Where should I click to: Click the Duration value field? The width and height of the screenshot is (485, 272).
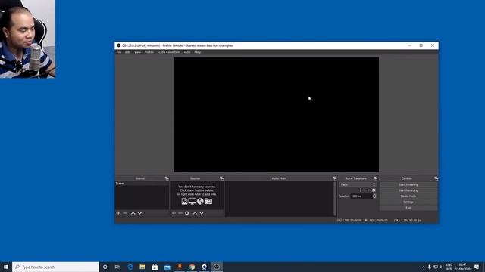[361, 196]
